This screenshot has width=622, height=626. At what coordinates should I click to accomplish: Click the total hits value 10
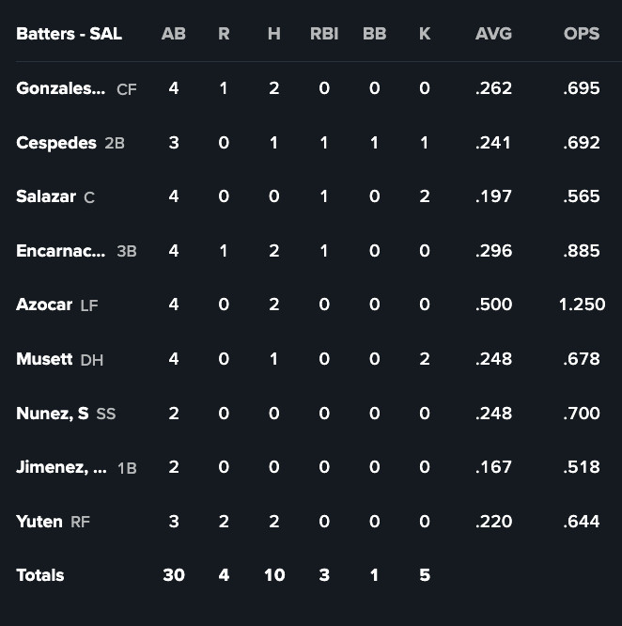coord(273,575)
